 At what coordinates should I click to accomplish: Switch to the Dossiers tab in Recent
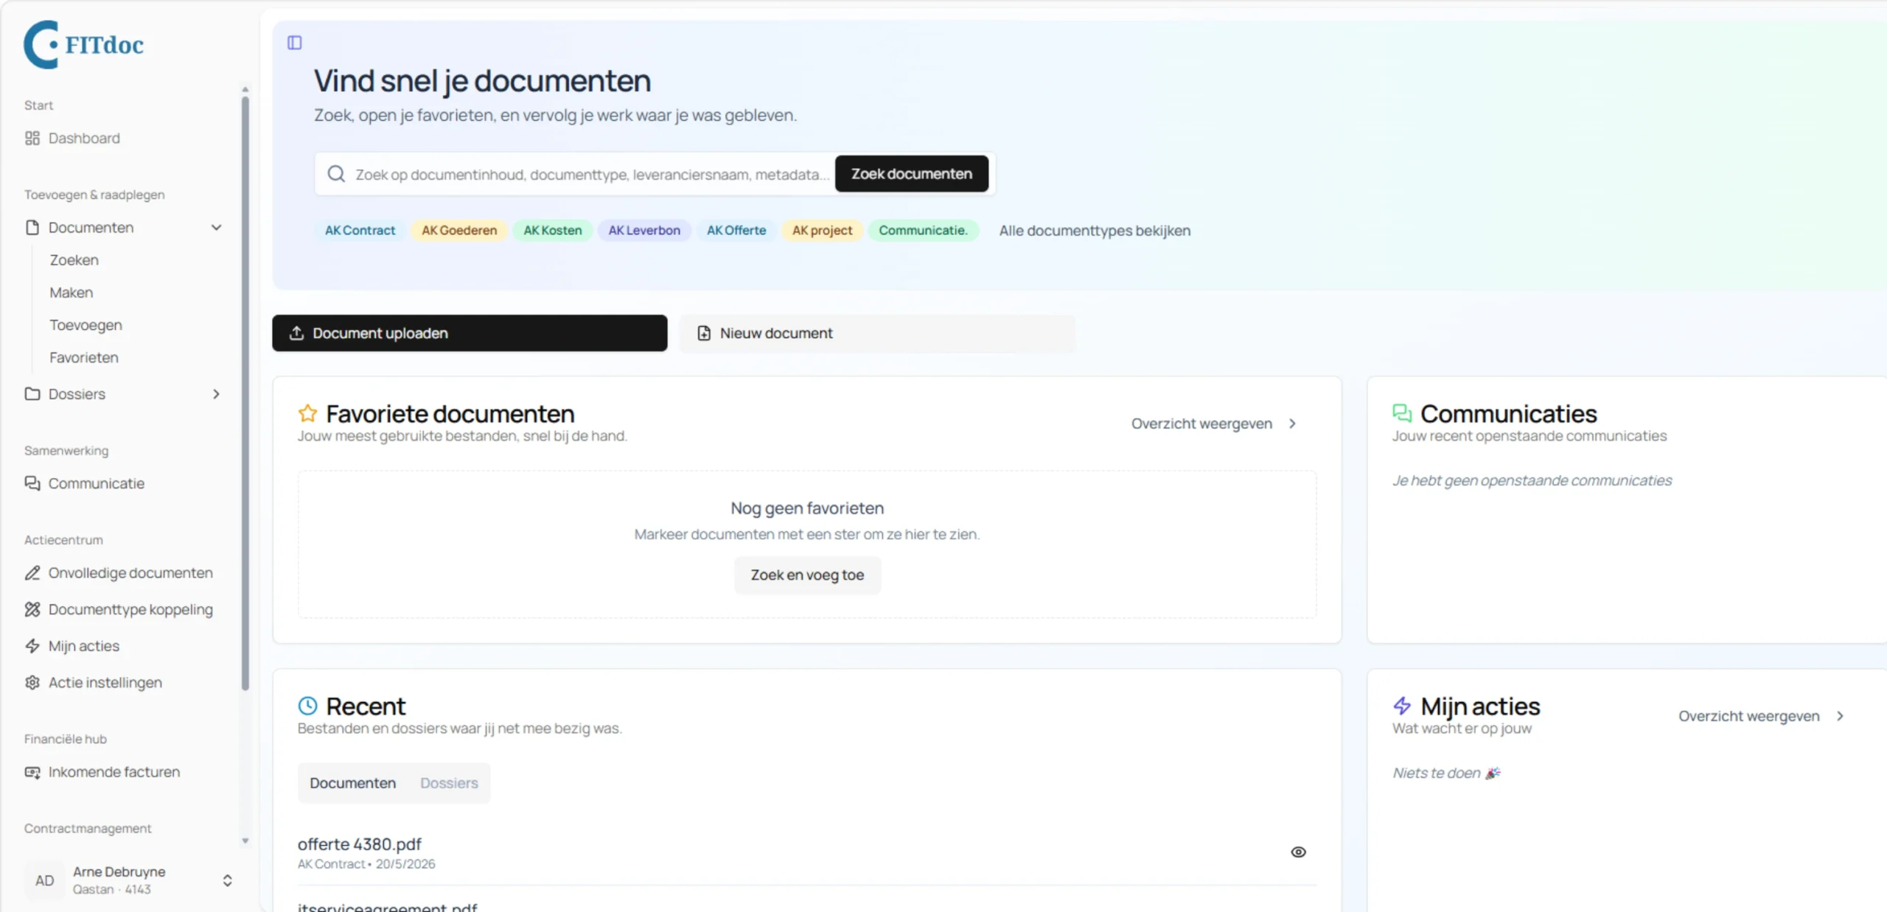tap(449, 783)
